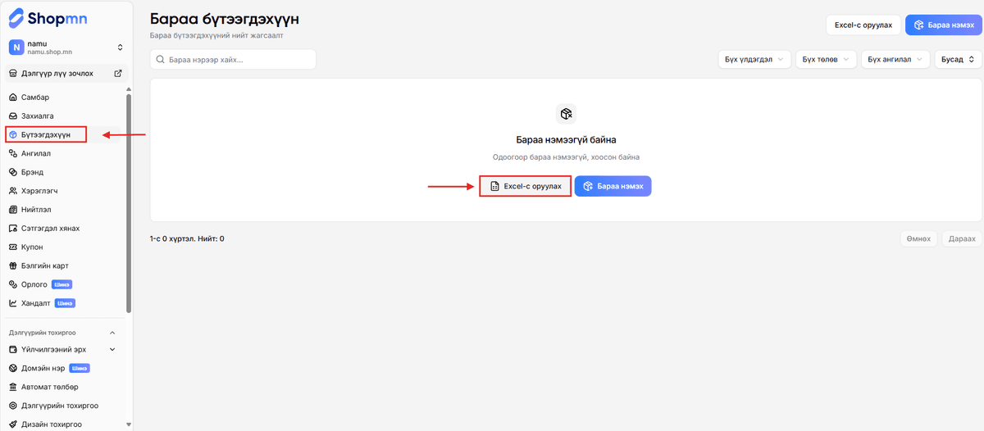Click the Домэйн нэр globe icon

point(13,368)
